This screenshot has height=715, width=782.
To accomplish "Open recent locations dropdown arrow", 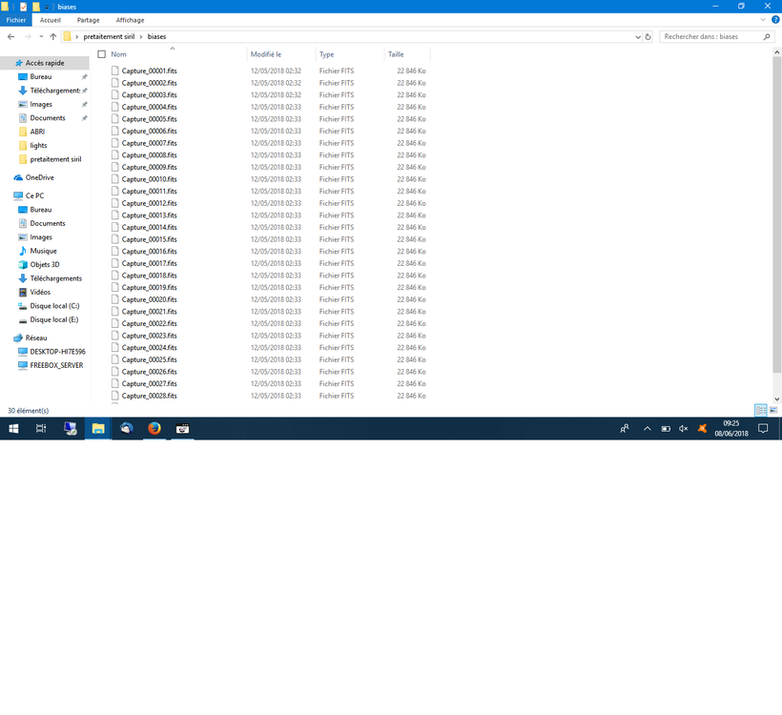I will pos(41,36).
